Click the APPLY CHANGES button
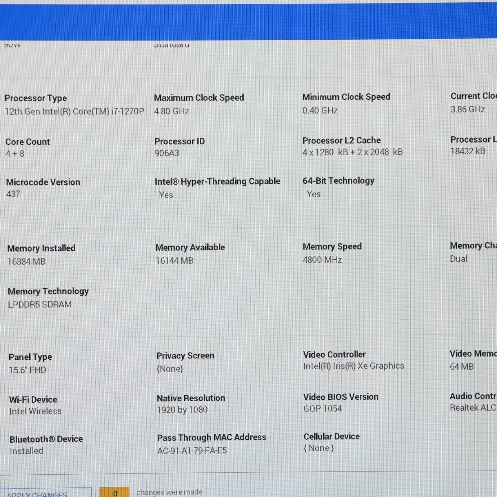497x497 pixels. tap(45, 492)
